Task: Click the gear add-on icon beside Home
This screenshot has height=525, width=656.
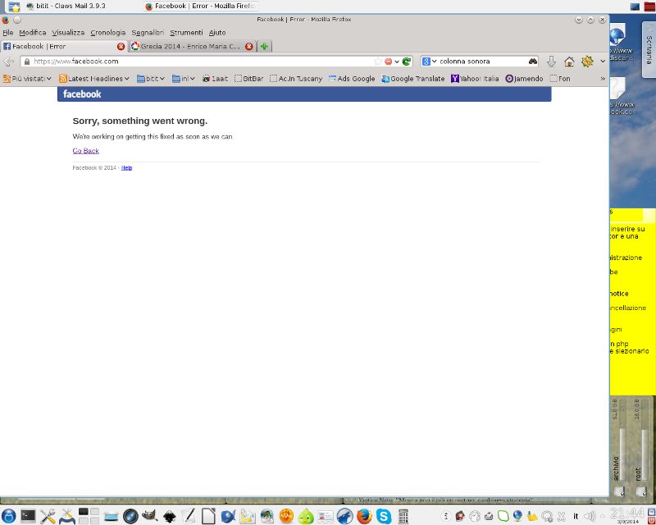Action: (587, 62)
